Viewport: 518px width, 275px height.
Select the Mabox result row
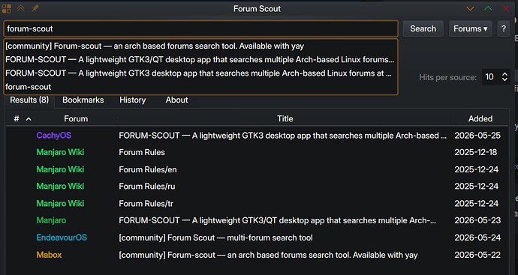coord(257,255)
